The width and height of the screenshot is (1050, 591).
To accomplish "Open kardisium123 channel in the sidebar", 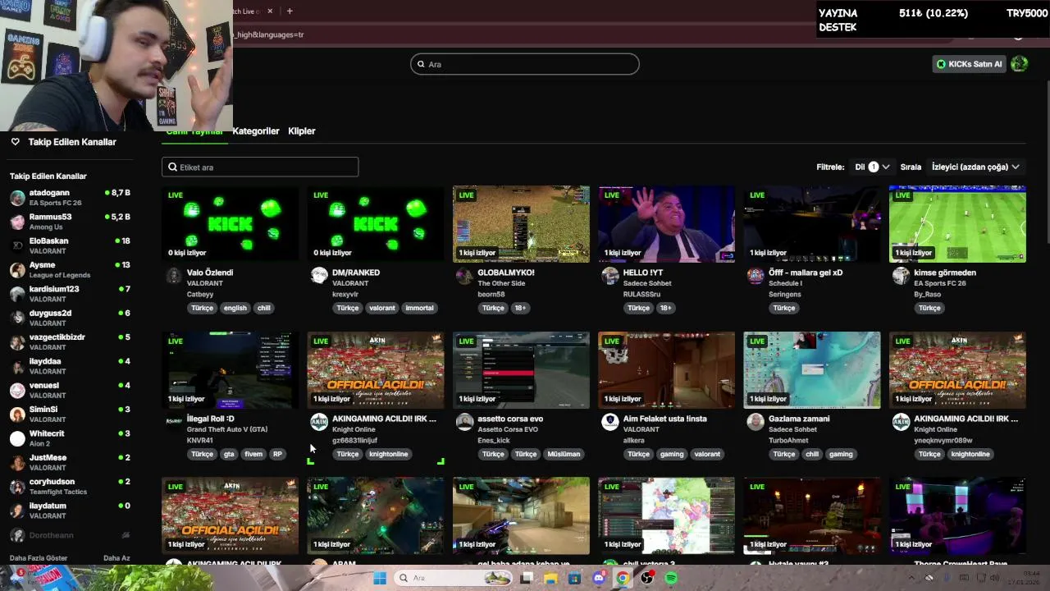I will pos(70,294).
